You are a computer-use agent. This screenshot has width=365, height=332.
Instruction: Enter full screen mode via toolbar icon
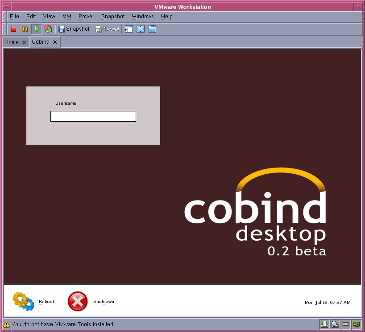point(141,29)
